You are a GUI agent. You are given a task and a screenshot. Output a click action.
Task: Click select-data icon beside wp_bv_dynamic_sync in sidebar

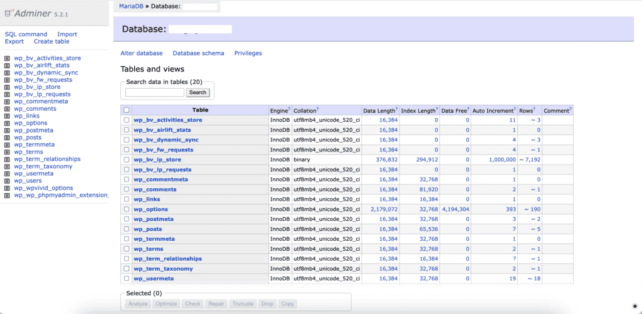coord(7,73)
